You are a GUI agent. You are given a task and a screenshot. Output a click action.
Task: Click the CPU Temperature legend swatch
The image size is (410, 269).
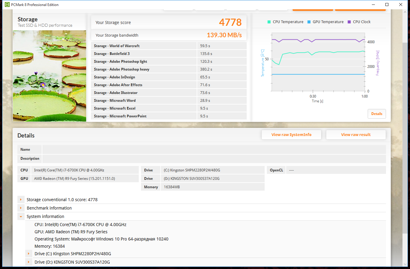tap(269, 22)
